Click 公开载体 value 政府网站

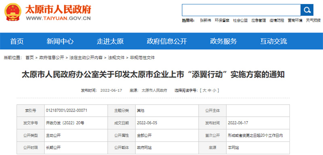coord(144,148)
